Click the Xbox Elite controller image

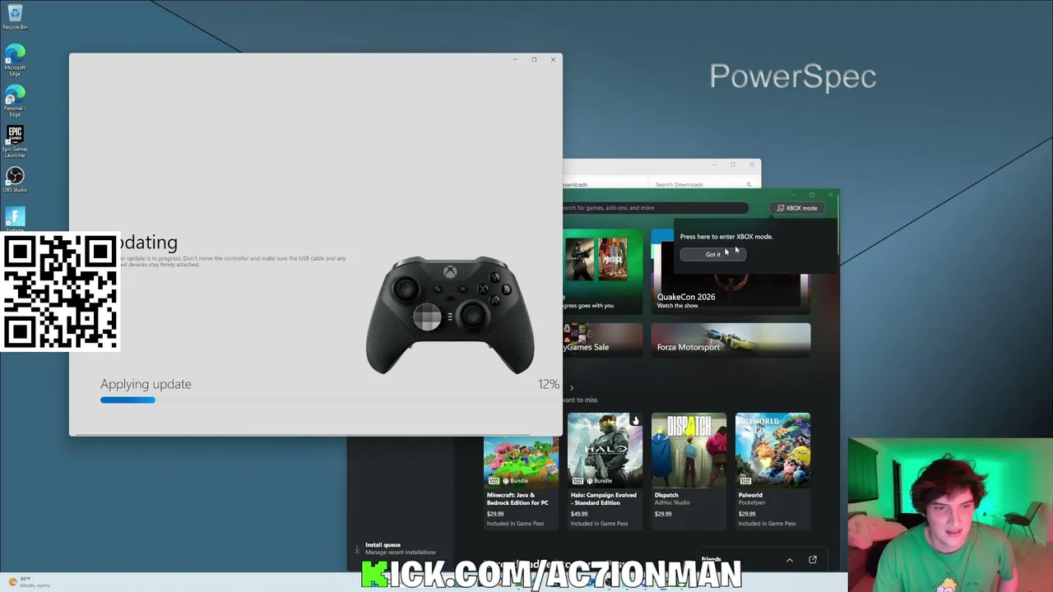click(450, 317)
